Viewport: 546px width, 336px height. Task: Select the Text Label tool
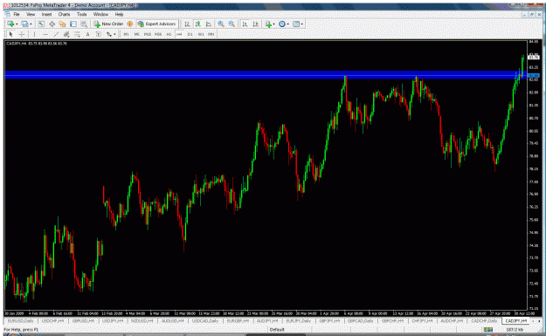[x=99, y=34]
